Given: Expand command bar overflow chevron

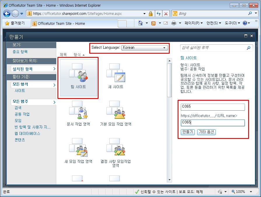Looking at the screenshot, I should click(256, 21).
